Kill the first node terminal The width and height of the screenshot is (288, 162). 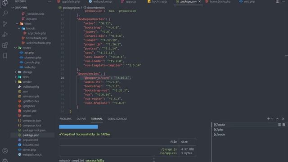pyautogui.click(x=284, y=125)
